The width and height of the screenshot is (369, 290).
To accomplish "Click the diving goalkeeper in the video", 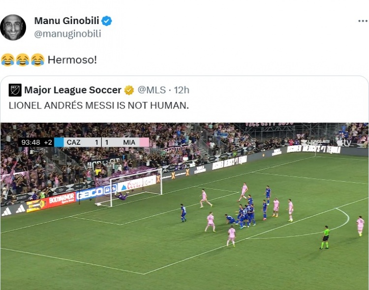I will coord(122,196).
